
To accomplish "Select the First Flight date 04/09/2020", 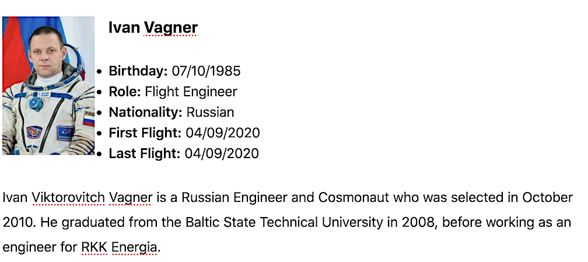I will click(222, 132).
